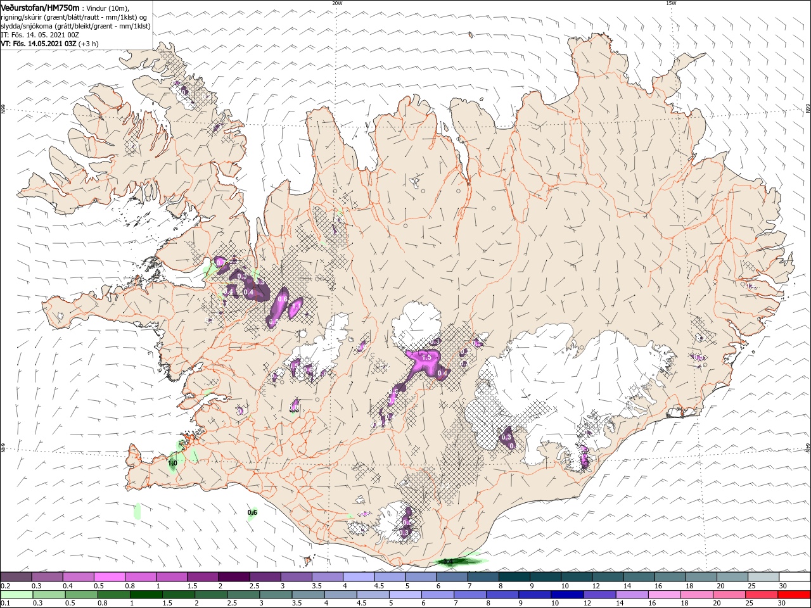Pick snow scale swatch between 0.2 and 0.3
This screenshot has width=811, height=608.
tap(16, 576)
